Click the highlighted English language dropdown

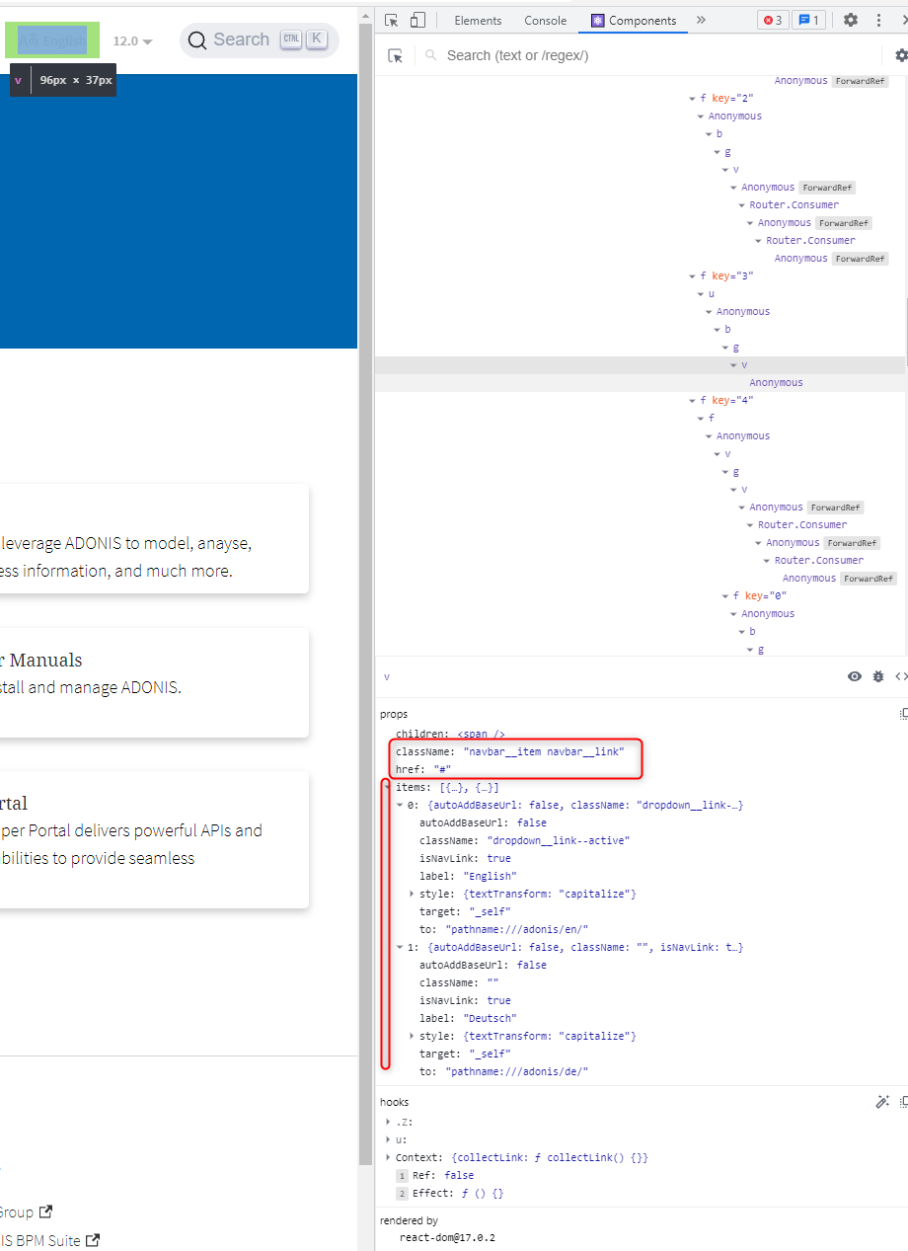click(52, 39)
